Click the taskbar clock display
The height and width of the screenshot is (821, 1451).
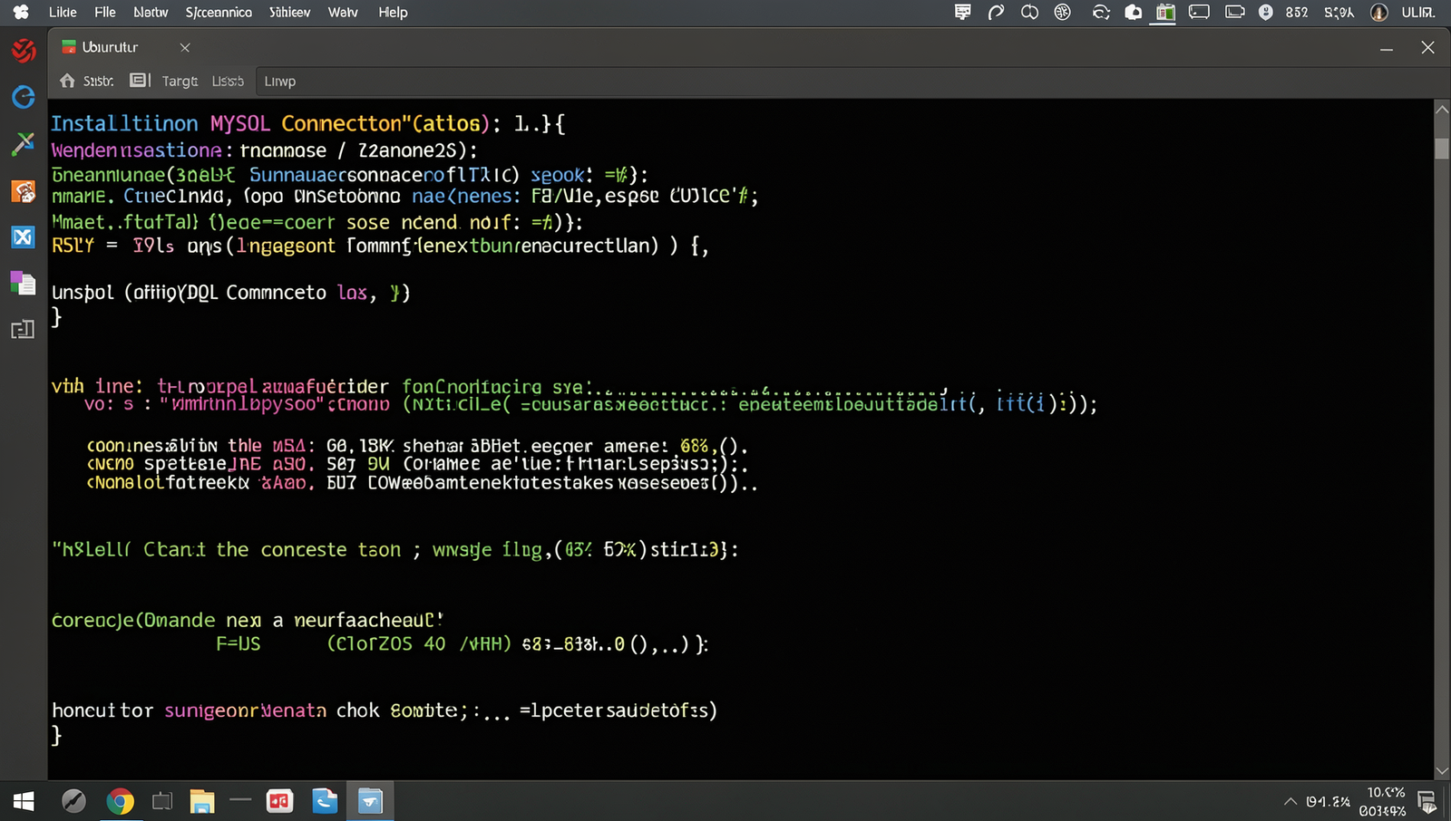[1383, 802]
